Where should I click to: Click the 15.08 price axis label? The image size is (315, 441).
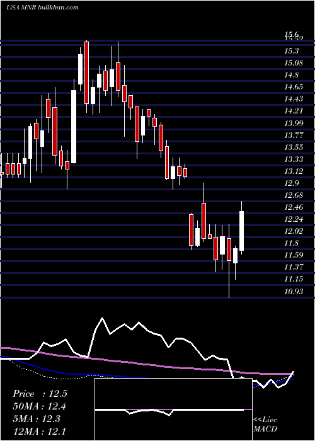(x=294, y=63)
